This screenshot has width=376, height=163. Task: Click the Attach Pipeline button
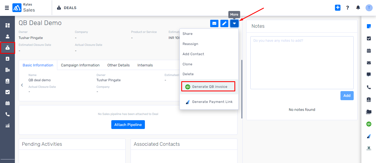[x=128, y=125]
